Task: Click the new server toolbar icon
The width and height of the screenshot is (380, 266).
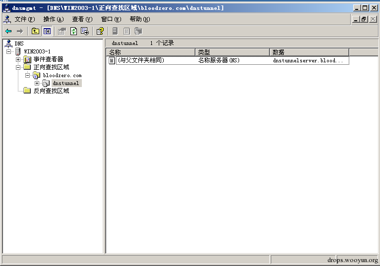Action: click(x=115, y=31)
